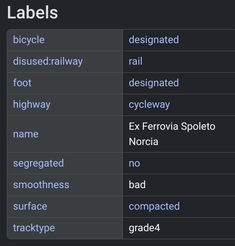Click the segregated key link
Image resolution: width=235 pixels, height=246 pixels.
(39, 163)
